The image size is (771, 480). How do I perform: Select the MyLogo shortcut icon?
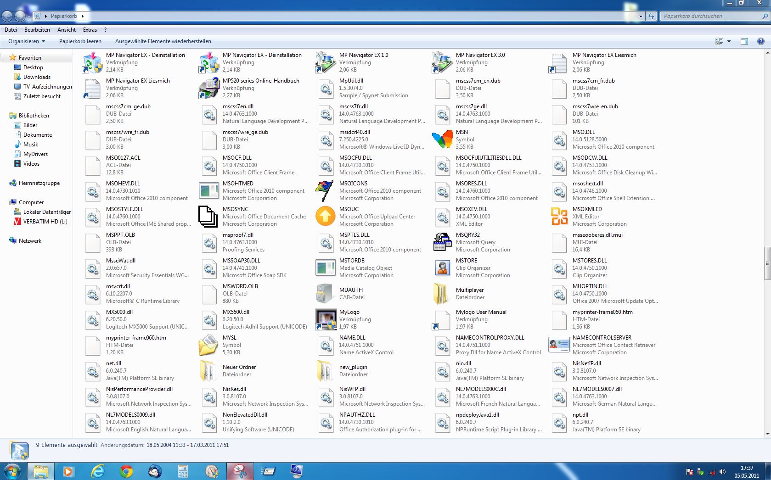(x=326, y=319)
